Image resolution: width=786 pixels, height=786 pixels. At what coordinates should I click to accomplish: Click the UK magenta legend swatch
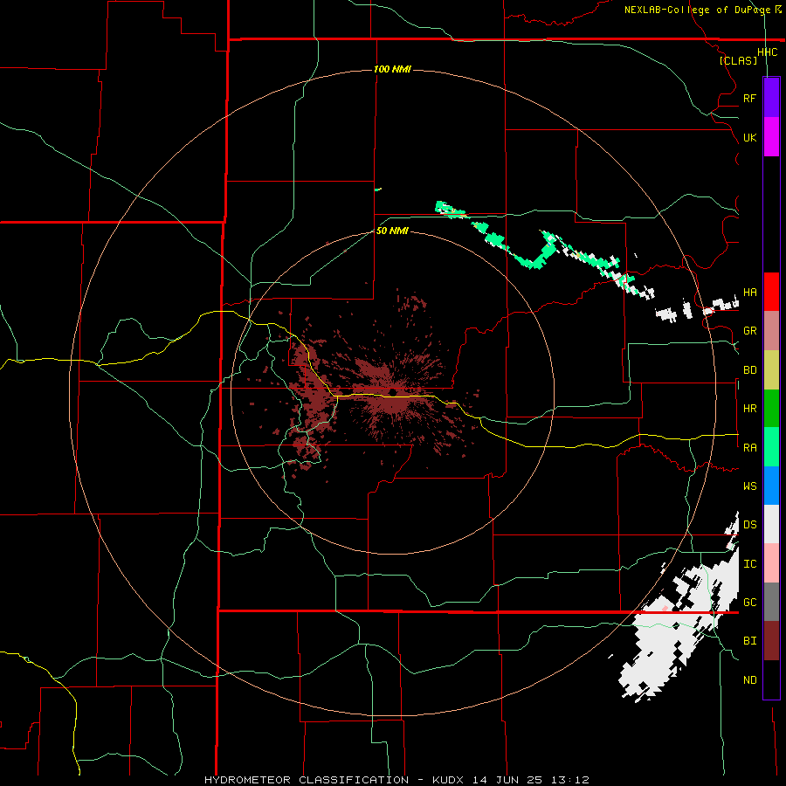(x=771, y=137)
